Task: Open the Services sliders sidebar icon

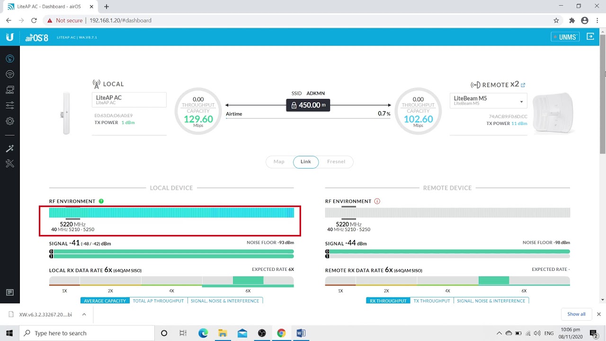Action: point(9,105)
